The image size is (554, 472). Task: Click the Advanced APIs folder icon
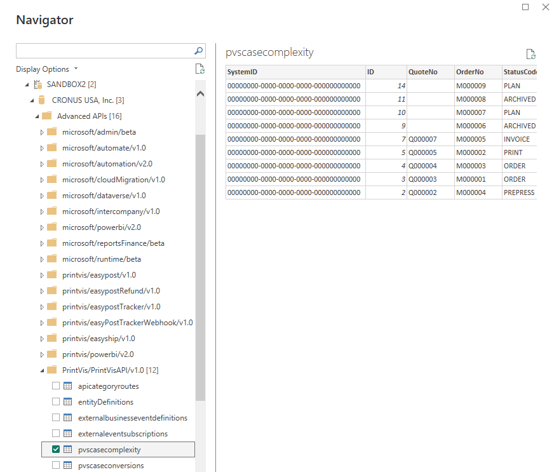click(46, 116)
